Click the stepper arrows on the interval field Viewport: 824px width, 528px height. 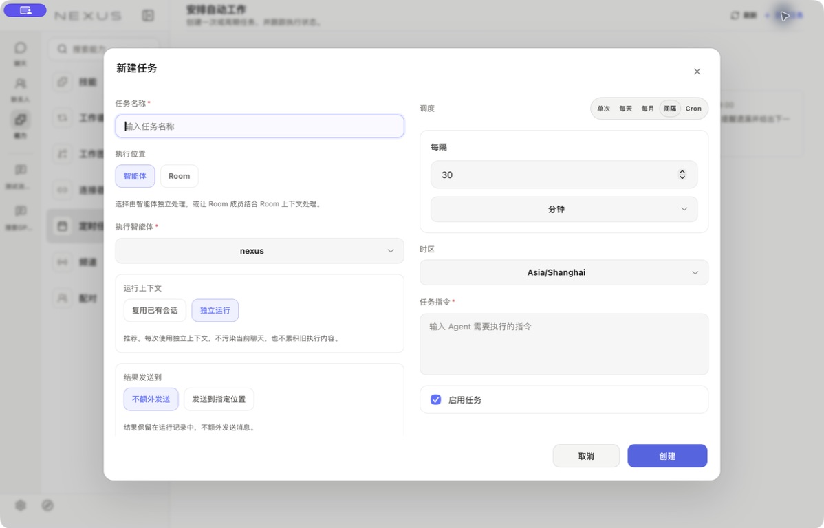point(682,175)
